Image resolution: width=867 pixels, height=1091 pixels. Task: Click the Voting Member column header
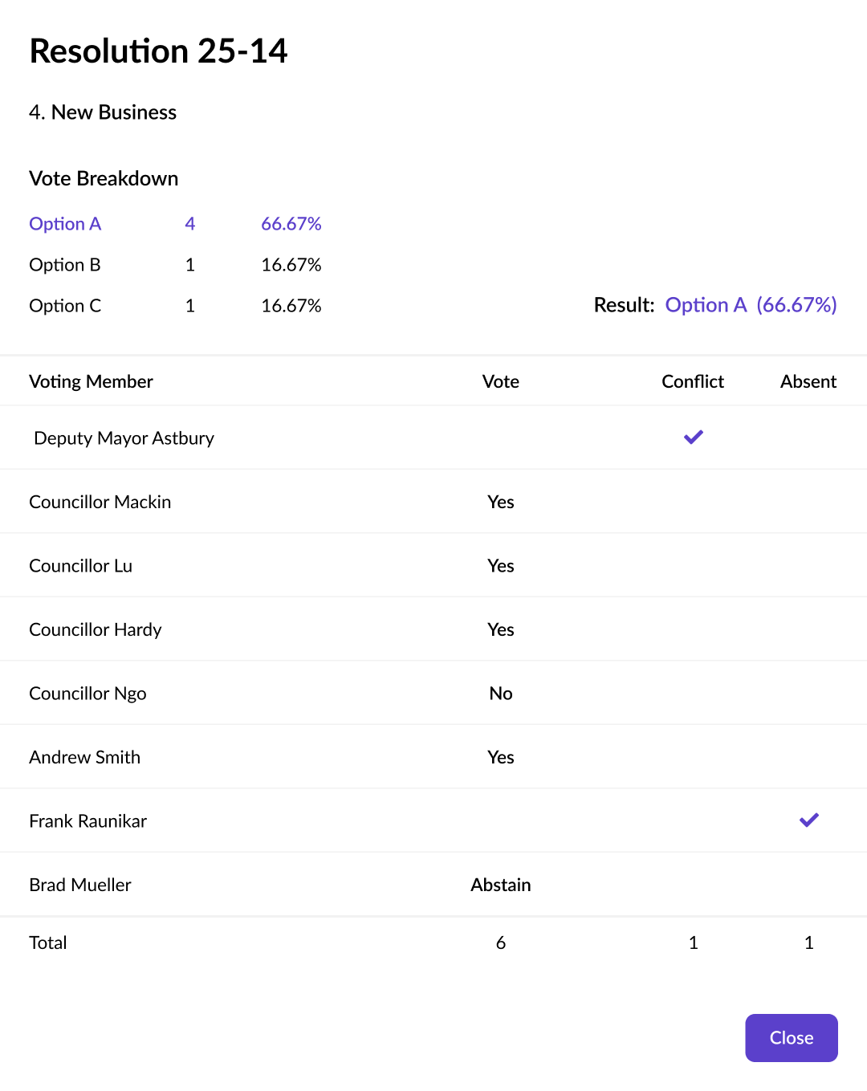(91, 381)
